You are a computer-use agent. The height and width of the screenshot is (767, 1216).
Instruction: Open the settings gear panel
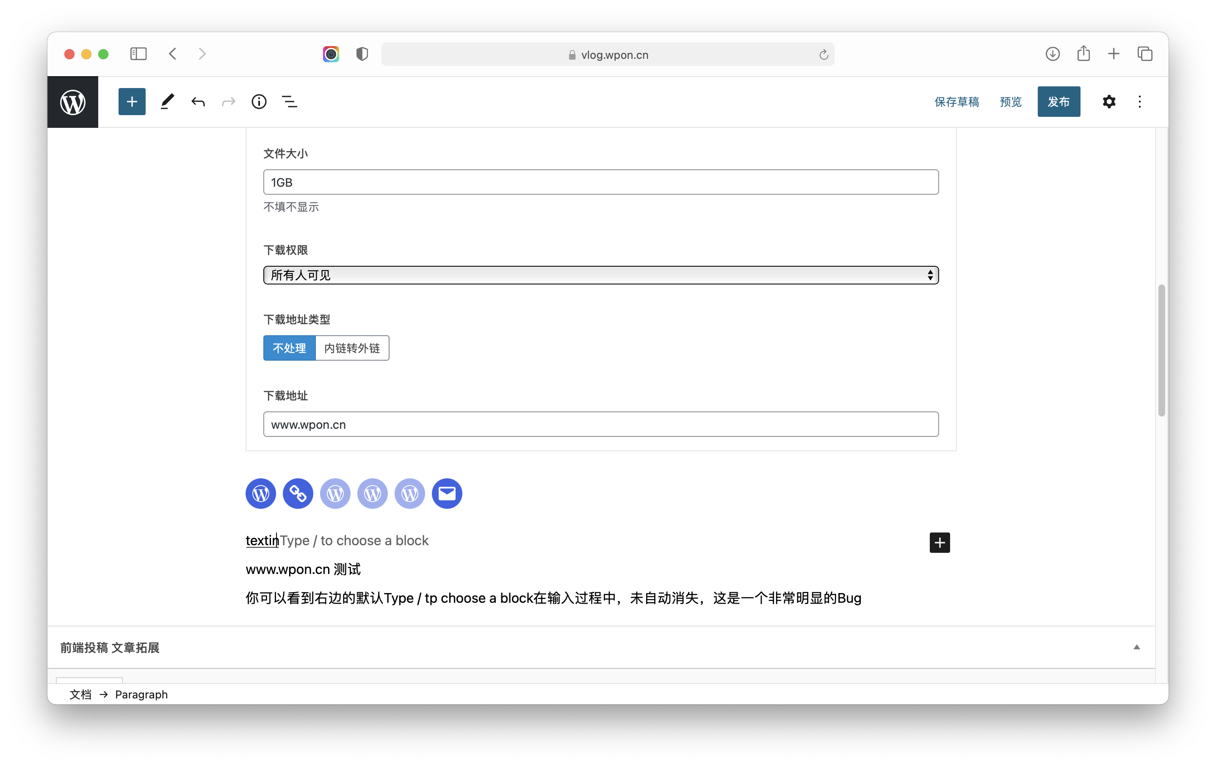click(x=1109, y=102)
